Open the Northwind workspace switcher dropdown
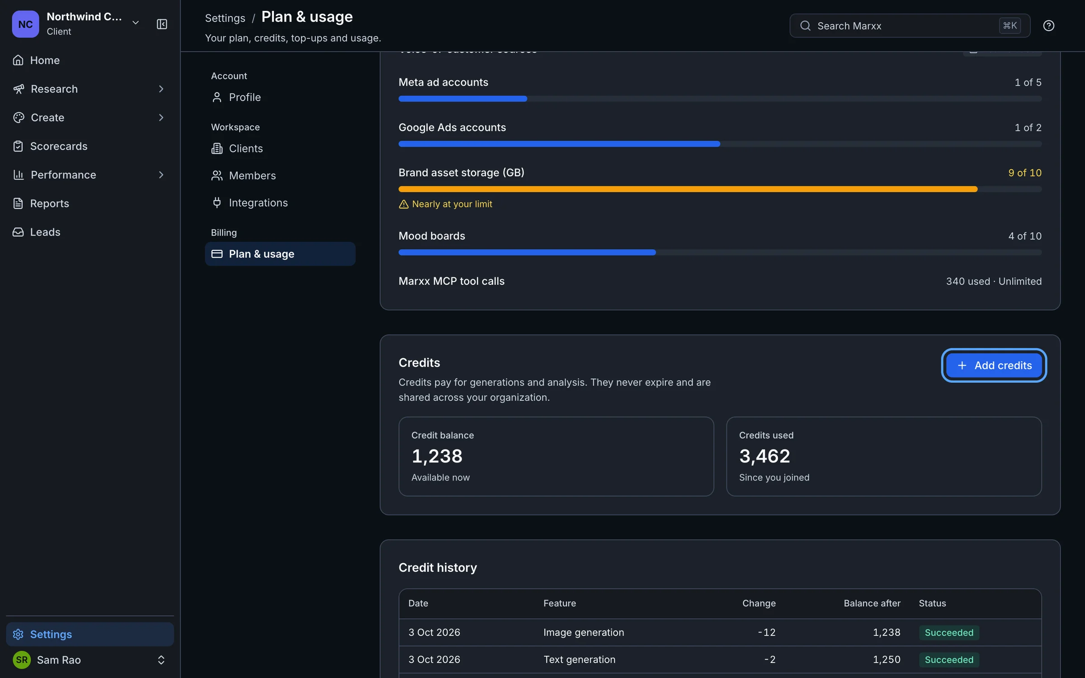This screenshot has height=678, width=1085. coord(136,23)
